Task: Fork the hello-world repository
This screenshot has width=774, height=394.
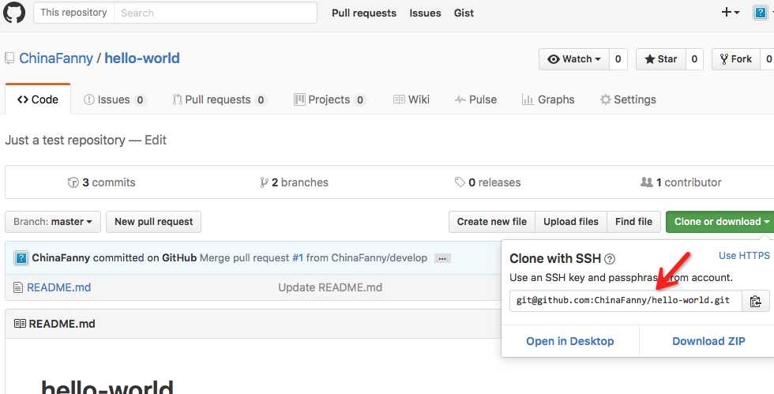Action: coord(735,59)
